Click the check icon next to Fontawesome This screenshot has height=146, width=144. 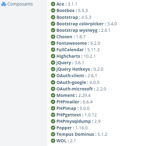(x=53, y=43)
